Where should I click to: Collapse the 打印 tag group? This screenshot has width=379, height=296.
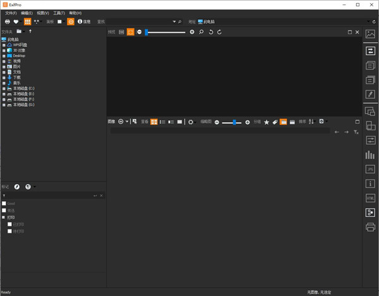[4, 217]
